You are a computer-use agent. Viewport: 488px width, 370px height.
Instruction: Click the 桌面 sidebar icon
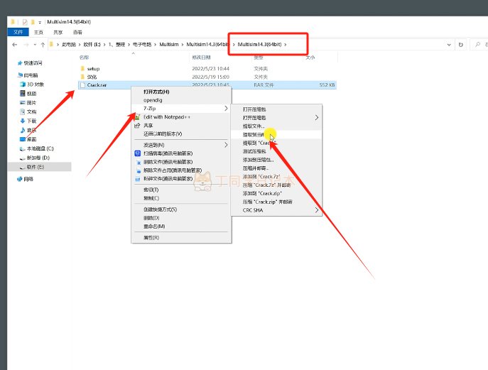point(23,139)
